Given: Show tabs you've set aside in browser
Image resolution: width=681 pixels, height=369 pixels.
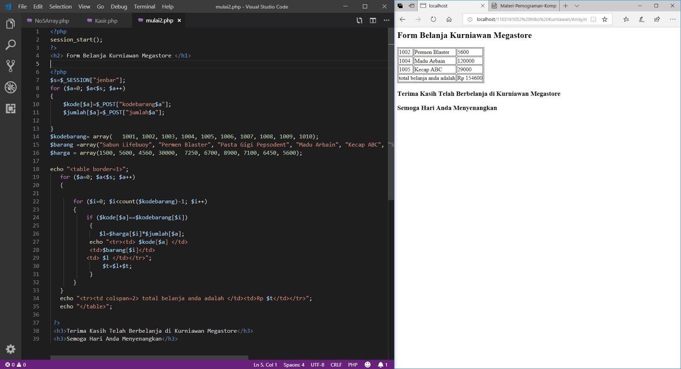Looking at the screenshot, I should [400, 6].
